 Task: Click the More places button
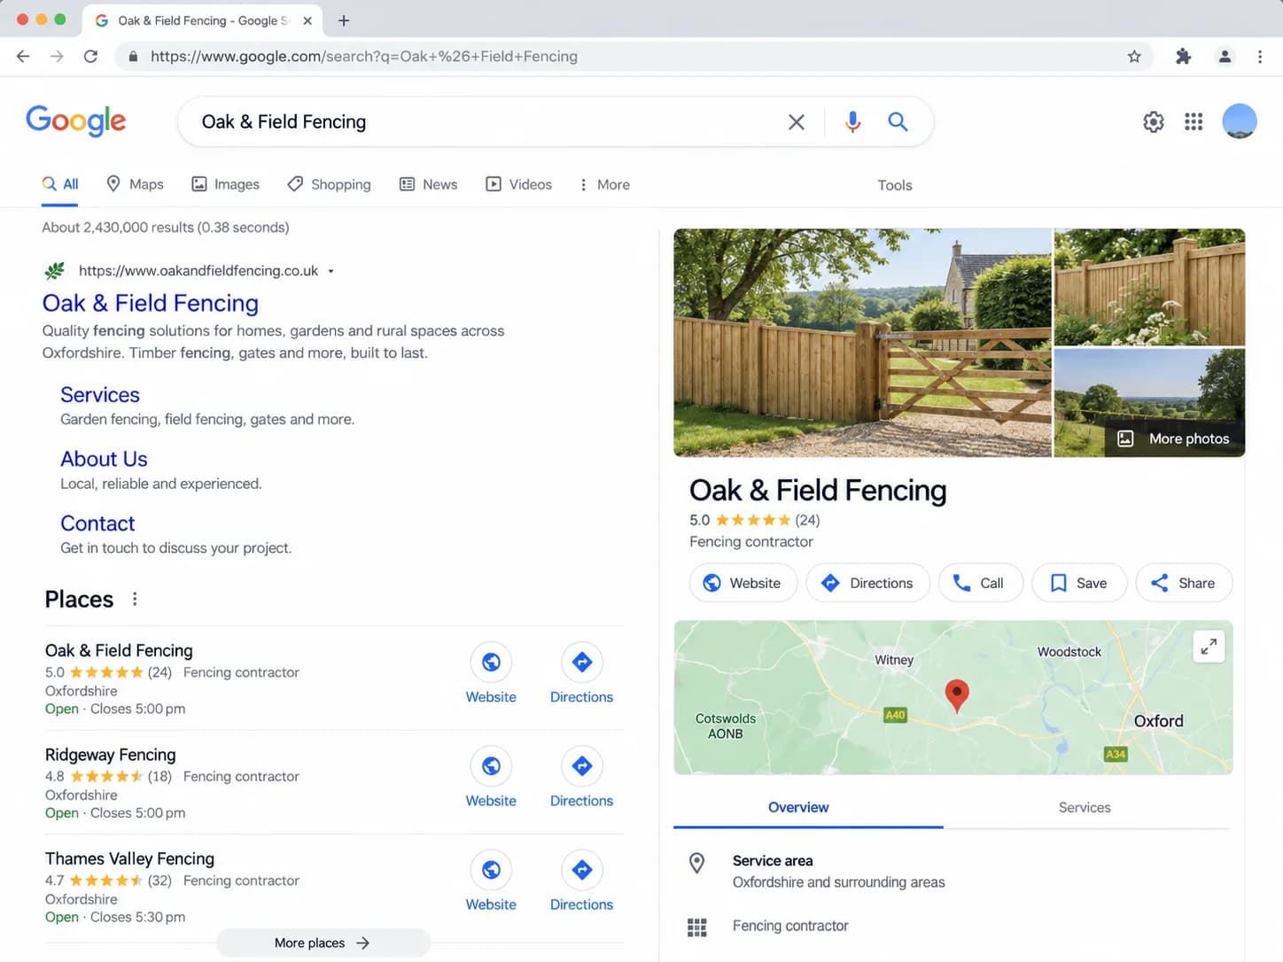pyautogui.click(x=323, y=943)
